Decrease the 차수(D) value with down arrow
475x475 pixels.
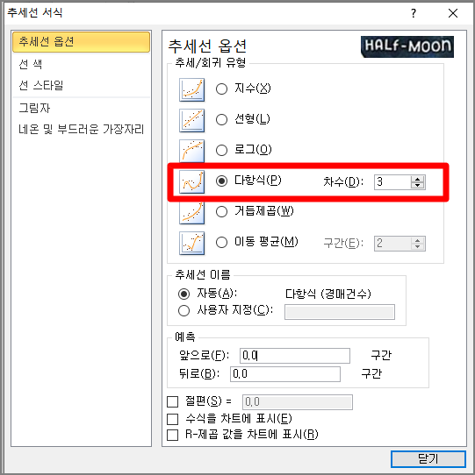click(x=418, y=186)
